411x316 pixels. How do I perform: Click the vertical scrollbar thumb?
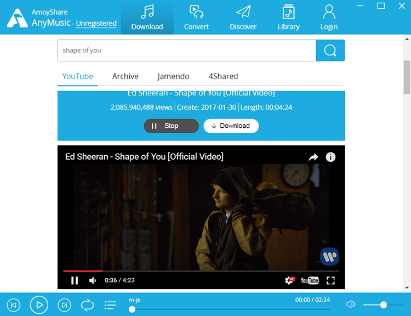407,77
